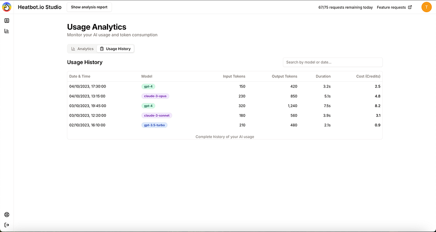The image size is (436, 232).
Task: Select the 04/10/2023, 17:30:00 date cell
Action: (x=88, y=86)
